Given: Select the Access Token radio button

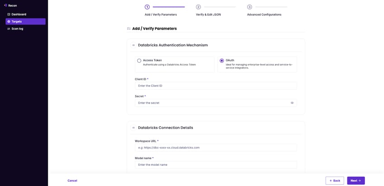Looking at the screenshot, I should pos(139,61).
